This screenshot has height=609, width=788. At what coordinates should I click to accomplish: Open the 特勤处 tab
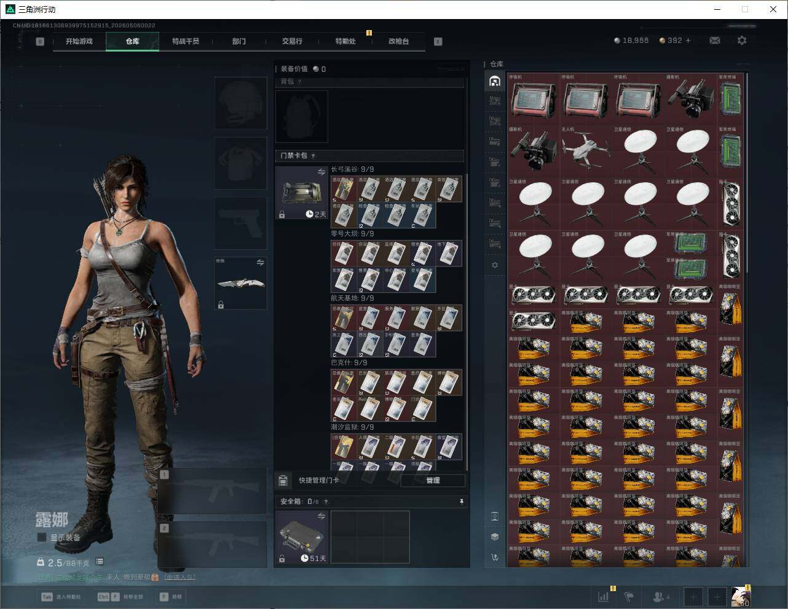(345, 41)
